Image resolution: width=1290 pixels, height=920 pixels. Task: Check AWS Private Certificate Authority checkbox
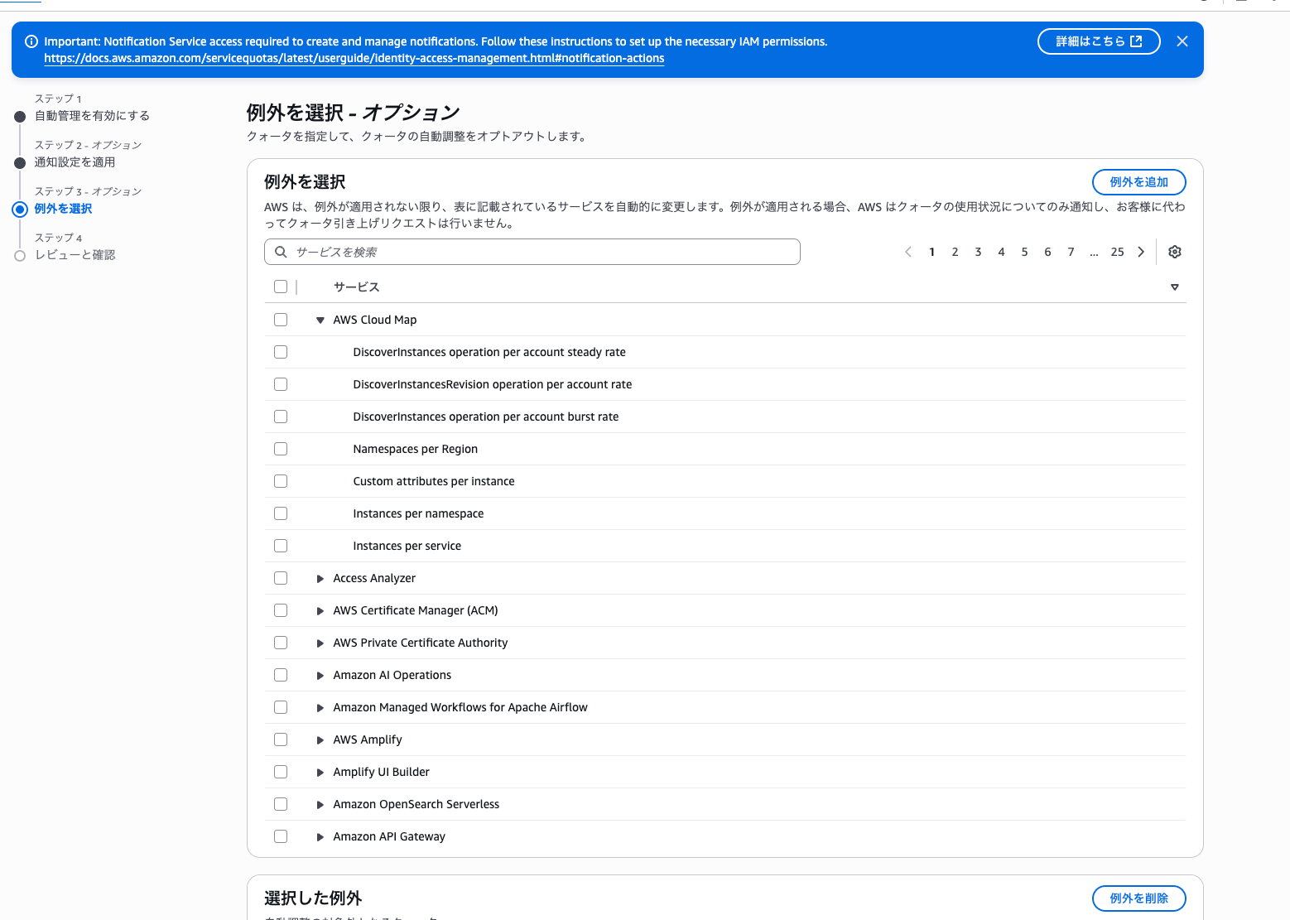[x=281, y=643]
